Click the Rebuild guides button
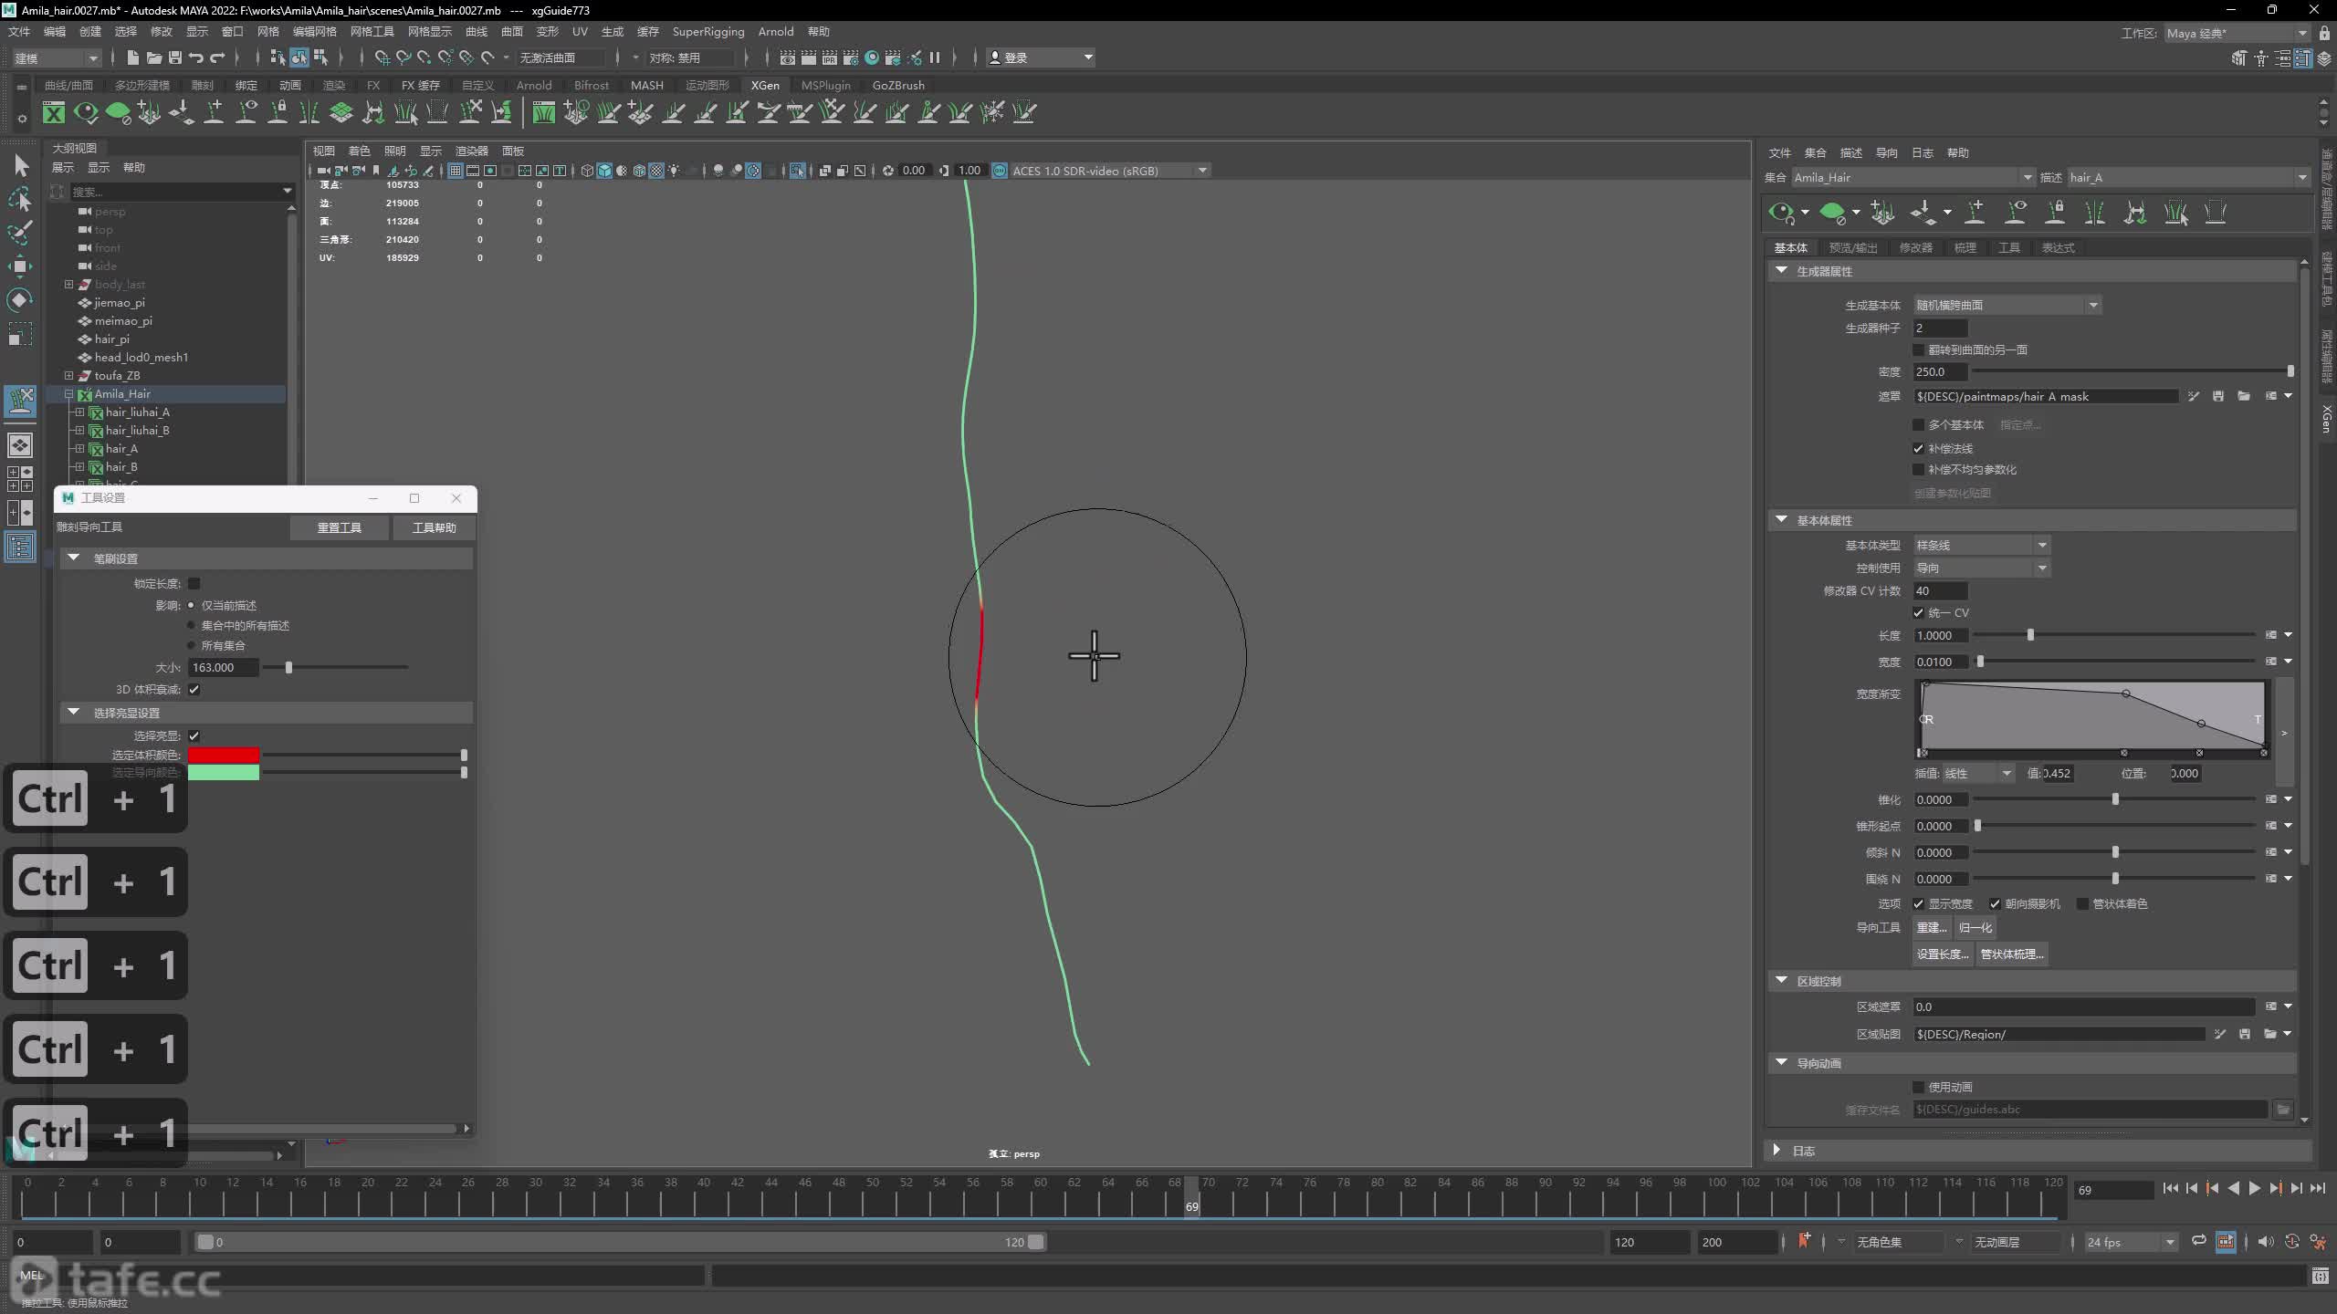This screenshot has width=2337, height=1314. click(1931, 927)
